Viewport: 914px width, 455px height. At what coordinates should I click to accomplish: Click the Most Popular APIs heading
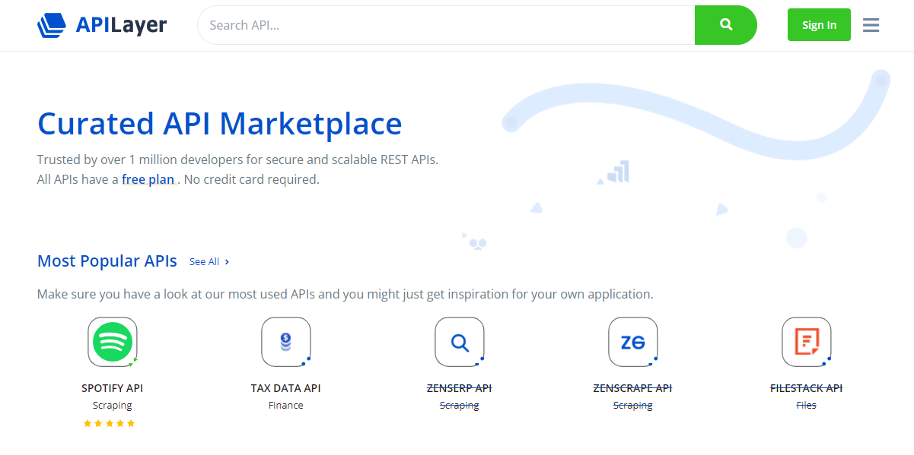(x=107, y=261)
